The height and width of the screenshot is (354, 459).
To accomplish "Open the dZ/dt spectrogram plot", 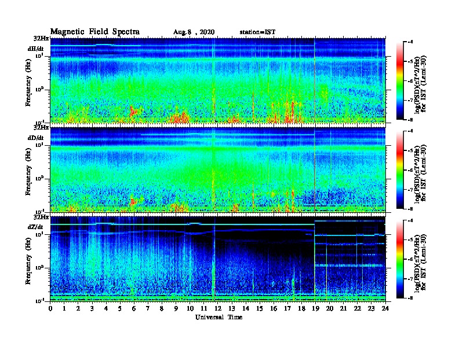I will pyautogui.click(x=218, y=259).
